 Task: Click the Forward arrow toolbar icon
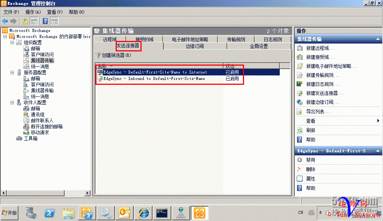[14, 21]
